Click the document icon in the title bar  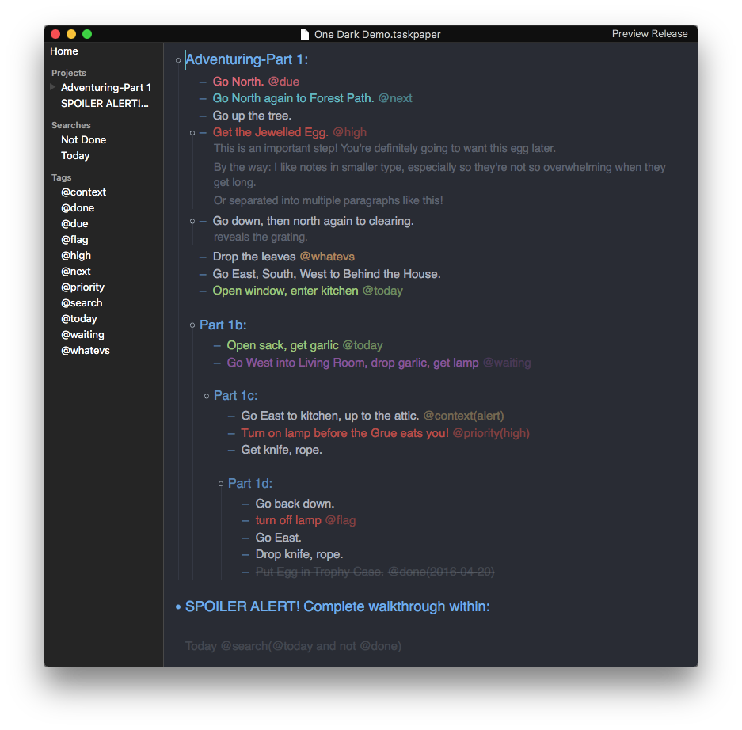305,34
